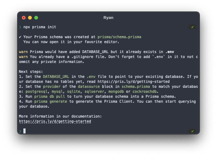The width and height of the screenshot is (217, 157).
Task: Click the 'npx prisma init' command text
Action: [x=40, y=27]
